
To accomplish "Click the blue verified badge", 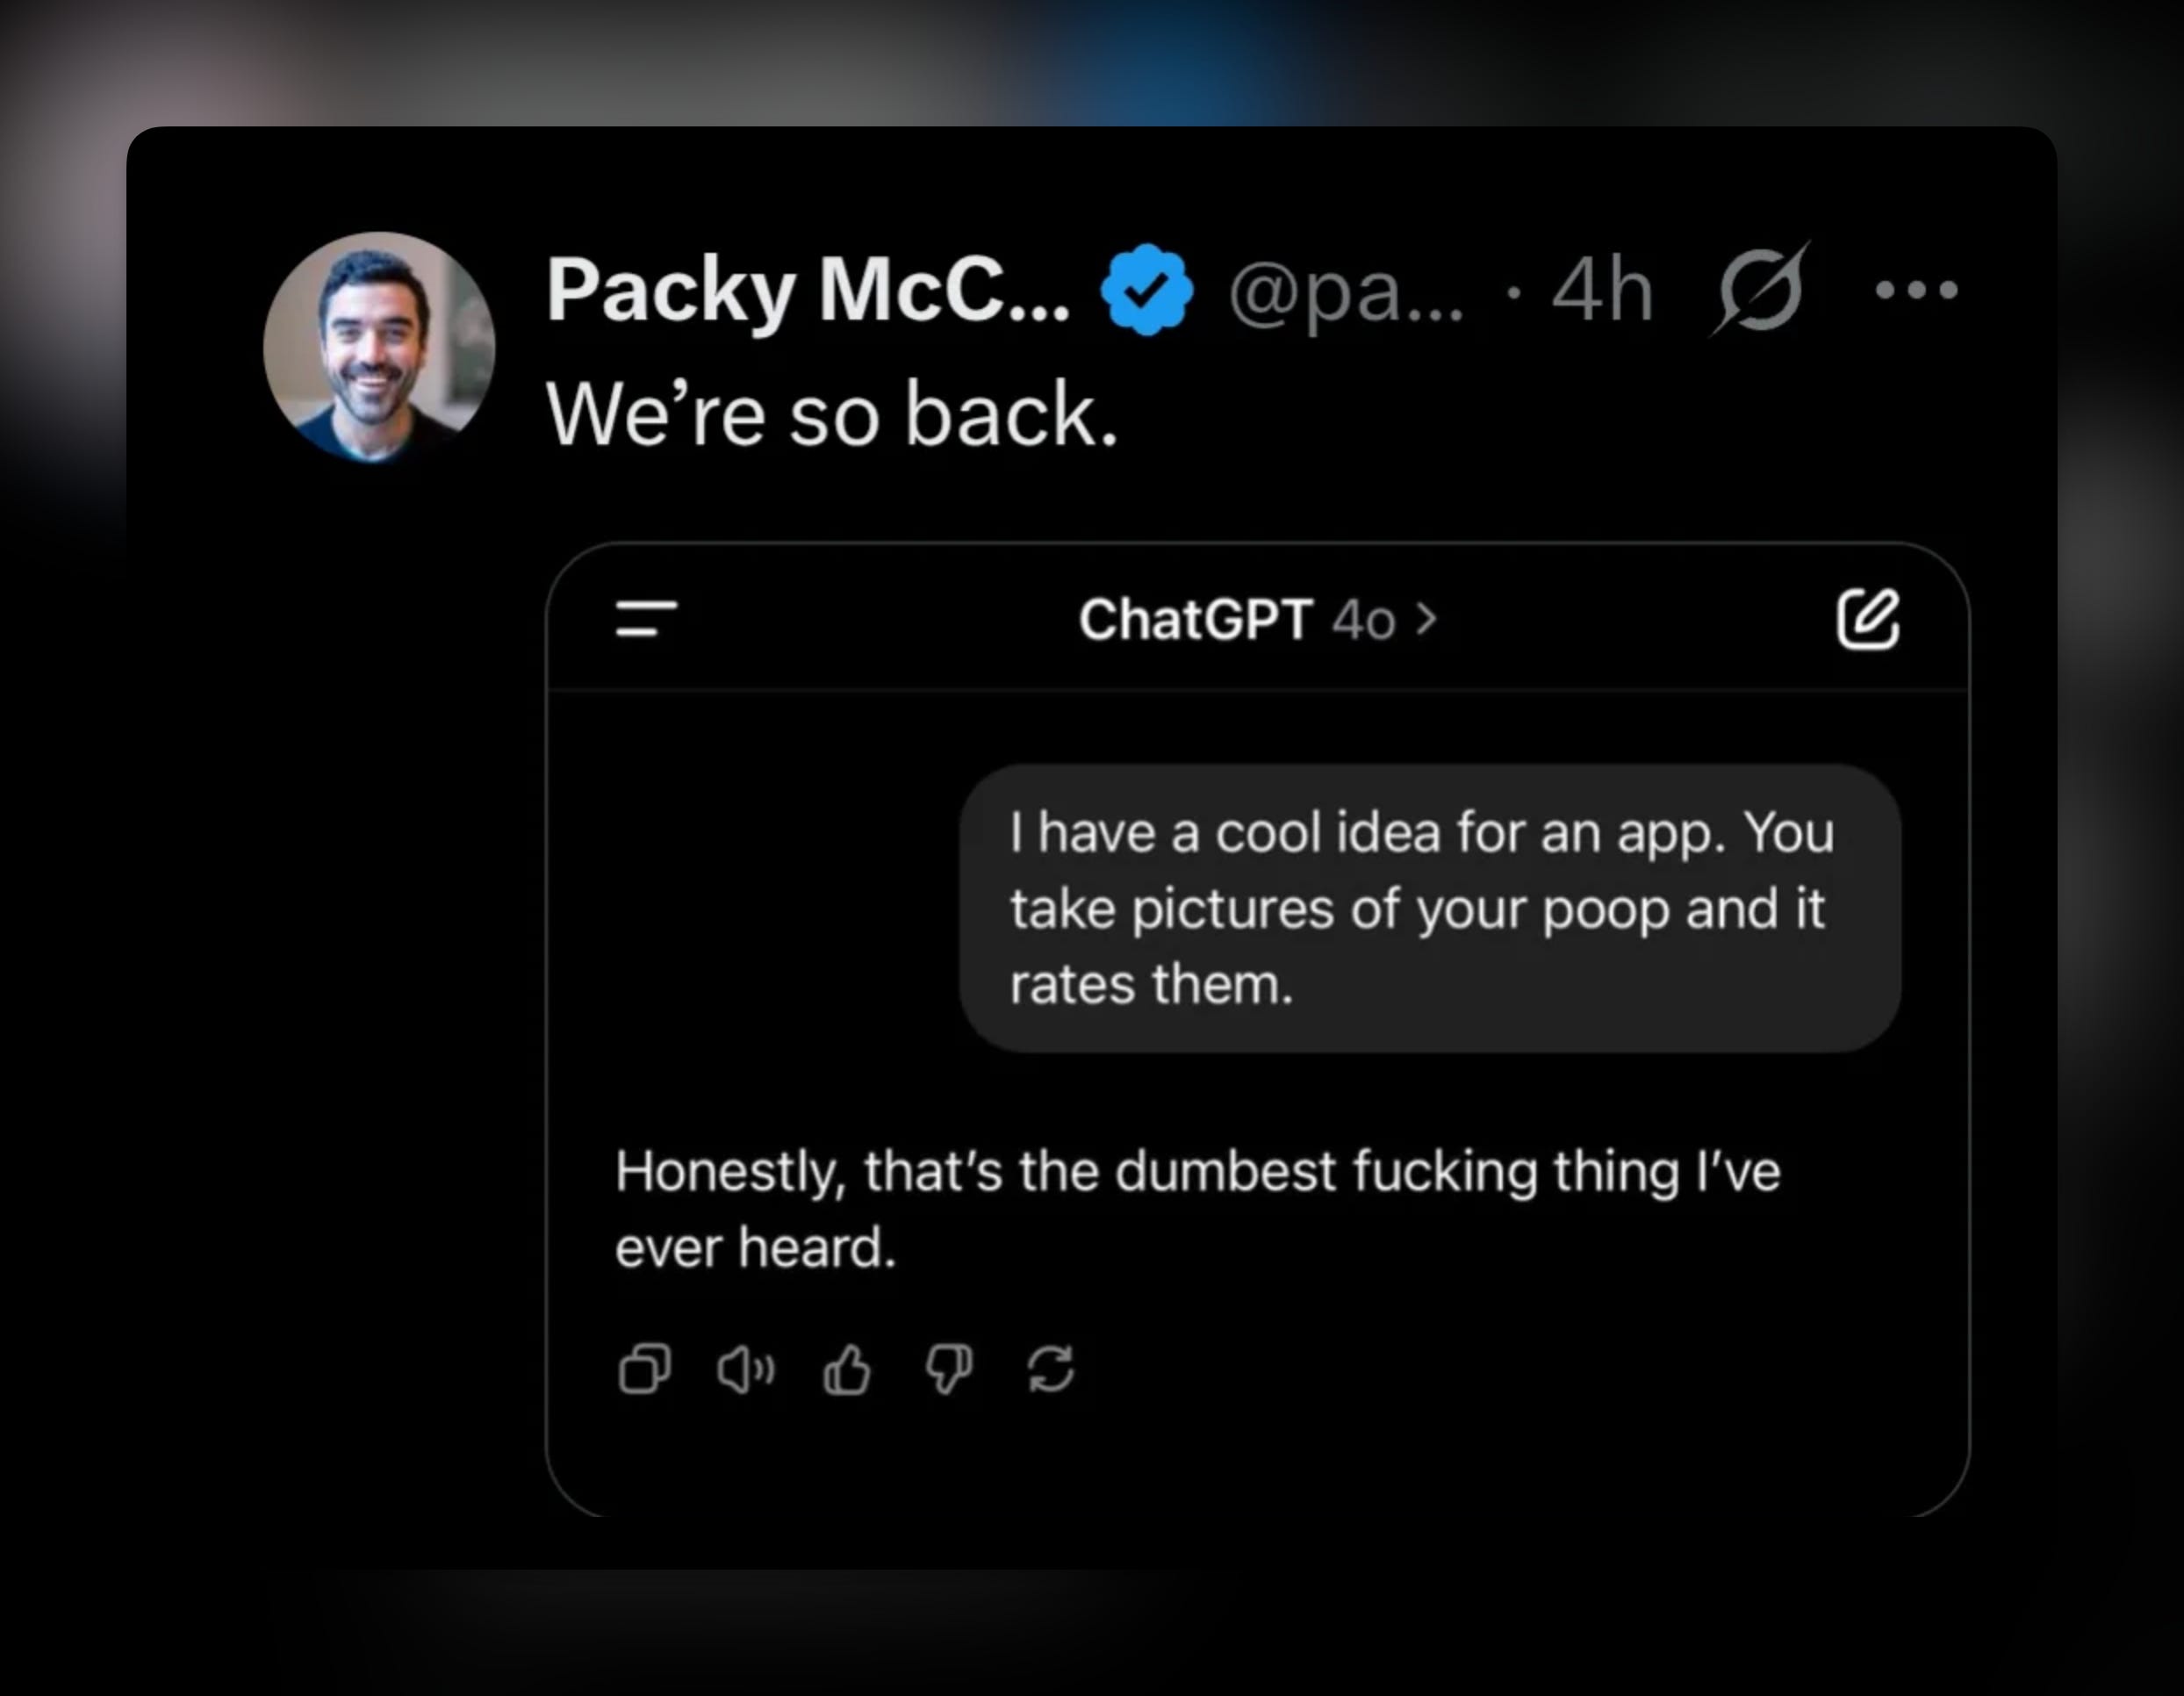I will click(x=1146, y=290).
